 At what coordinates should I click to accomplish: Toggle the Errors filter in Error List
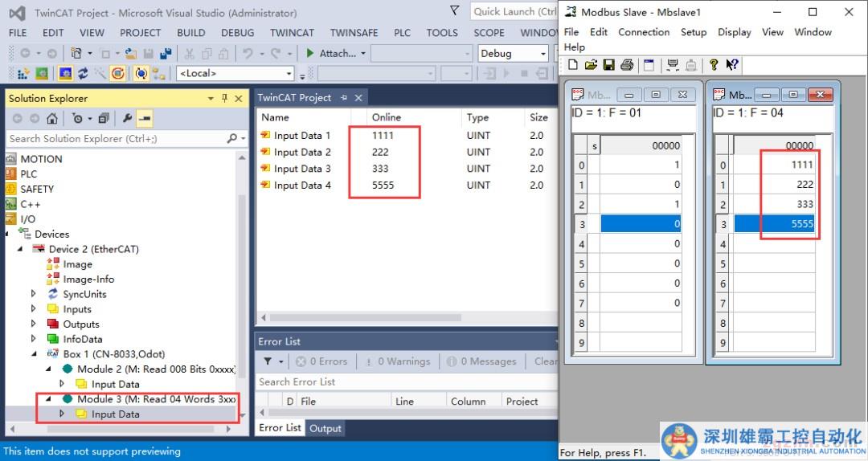(x=321, y=361)
